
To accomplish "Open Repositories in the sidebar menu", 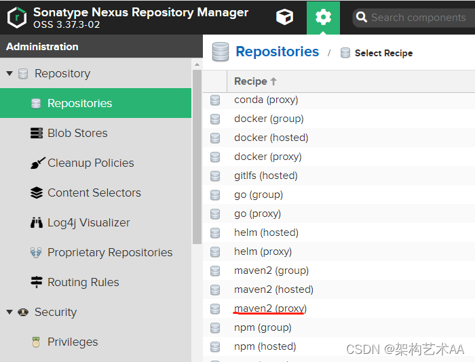I will (x=79, y=103).
